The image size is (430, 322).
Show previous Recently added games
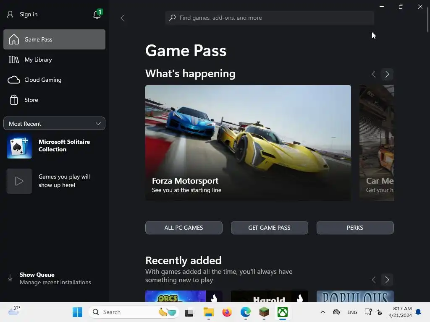[373, 280]
